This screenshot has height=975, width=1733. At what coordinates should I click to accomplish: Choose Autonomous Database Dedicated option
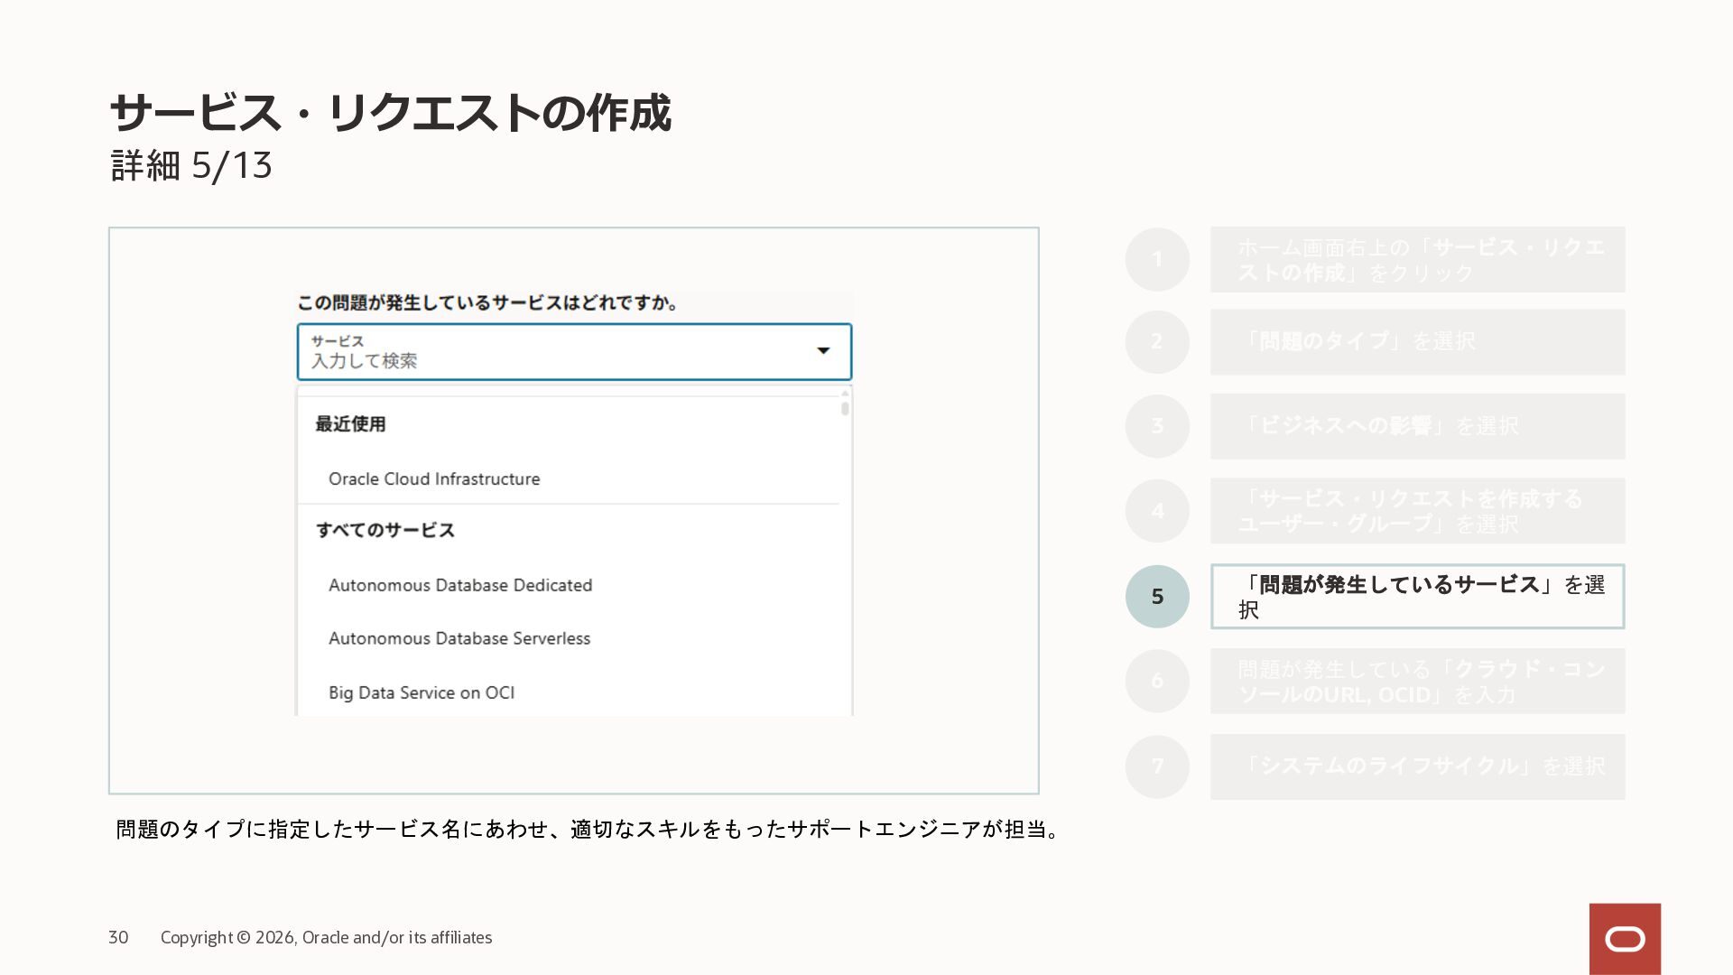coord(460,585)
